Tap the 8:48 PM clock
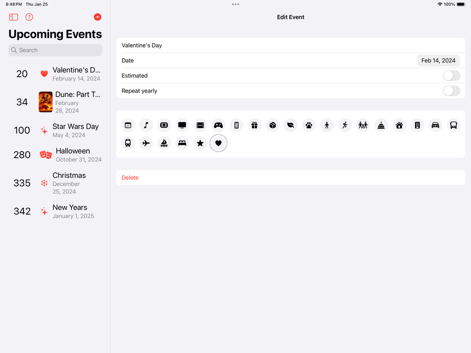 [14, 4]
